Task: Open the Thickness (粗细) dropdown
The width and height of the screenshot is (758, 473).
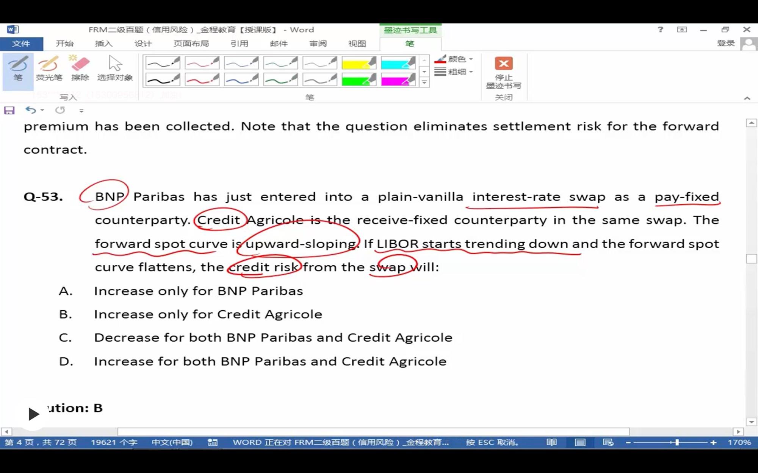Action: 454,72
